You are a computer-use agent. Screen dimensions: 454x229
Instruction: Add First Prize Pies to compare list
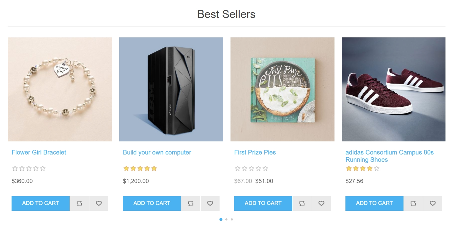[x=302, y=203]
